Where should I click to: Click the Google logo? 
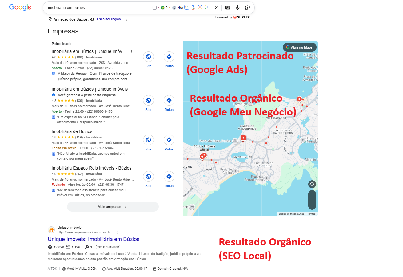point(20,7)
